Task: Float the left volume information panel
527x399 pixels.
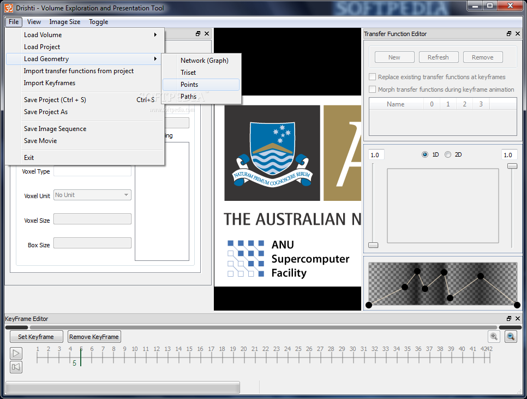Action: coord(198,34)
